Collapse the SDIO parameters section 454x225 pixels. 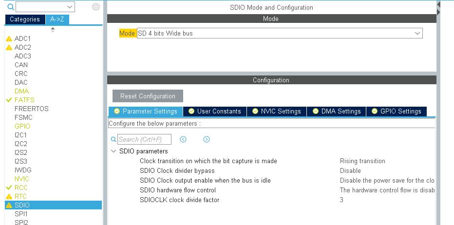(x=113, y=151)
